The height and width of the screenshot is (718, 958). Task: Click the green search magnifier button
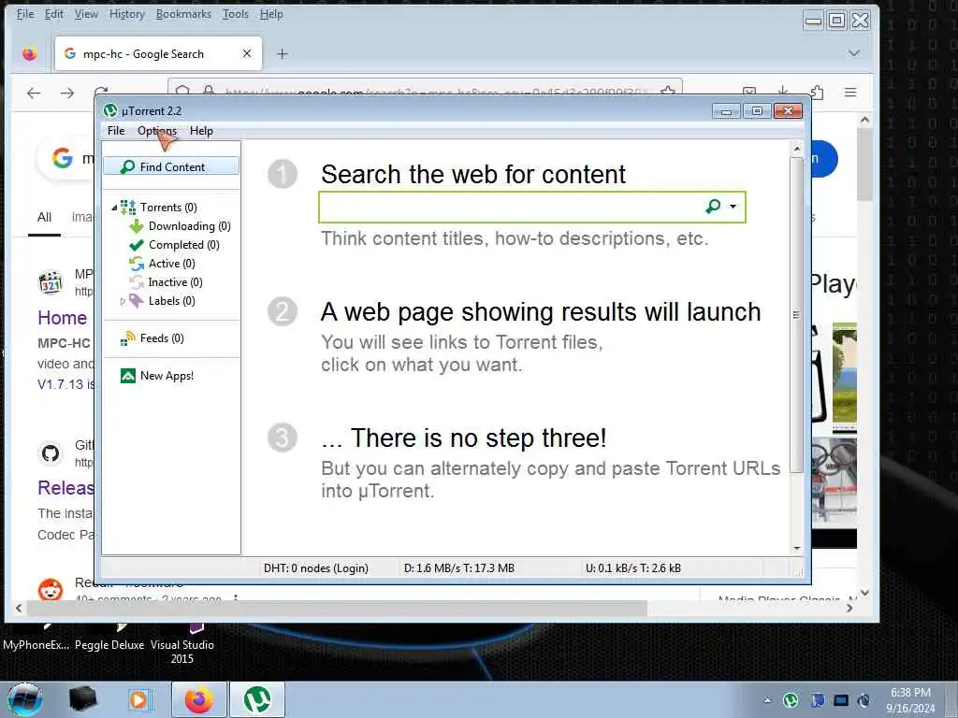(x=712, y=207)
